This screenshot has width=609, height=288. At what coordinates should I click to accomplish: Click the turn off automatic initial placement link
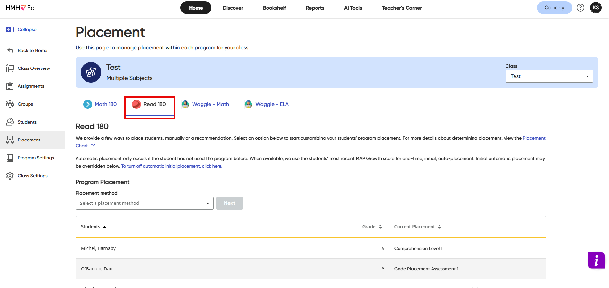click(172, 166)
